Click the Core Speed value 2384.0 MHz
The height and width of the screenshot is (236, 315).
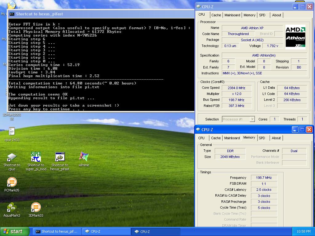237,88
